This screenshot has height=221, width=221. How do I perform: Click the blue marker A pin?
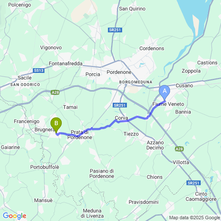(x=164, y=92)
